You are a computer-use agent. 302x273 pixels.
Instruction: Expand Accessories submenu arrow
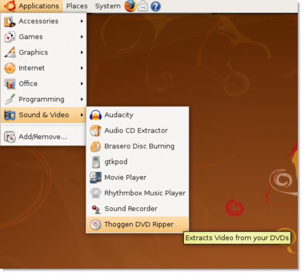[x=82, y=21]
